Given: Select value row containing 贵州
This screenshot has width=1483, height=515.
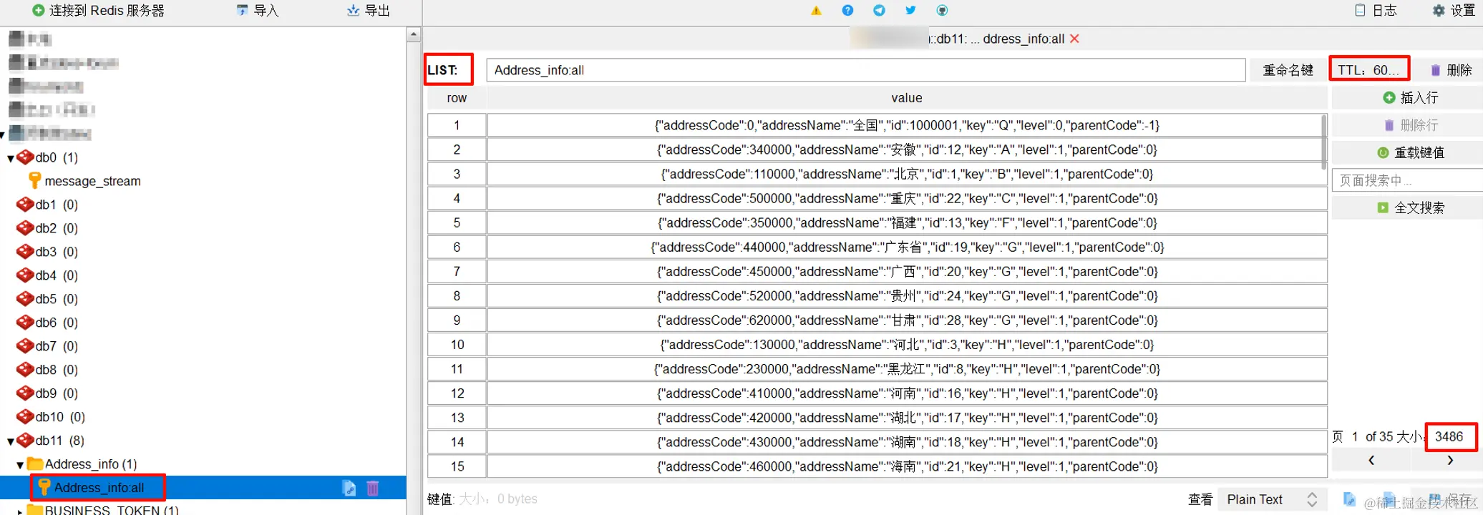Looking at the screenshot, I should (x=907, y=295).
